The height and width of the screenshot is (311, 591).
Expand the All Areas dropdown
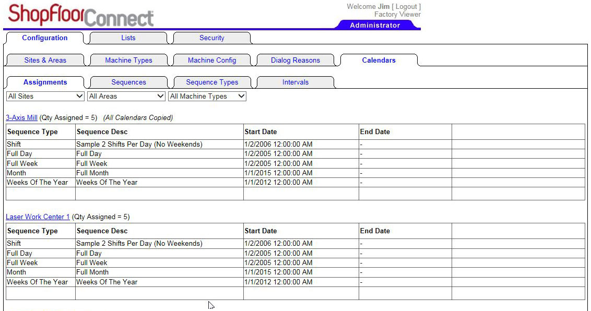point(126,97)
